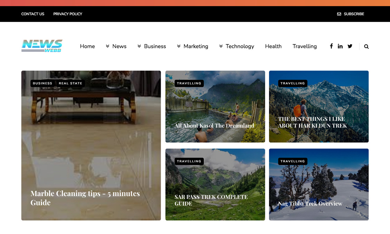Open search with magnifier icon
Viewport: 390px width, 234px height.
pos(366,46)
